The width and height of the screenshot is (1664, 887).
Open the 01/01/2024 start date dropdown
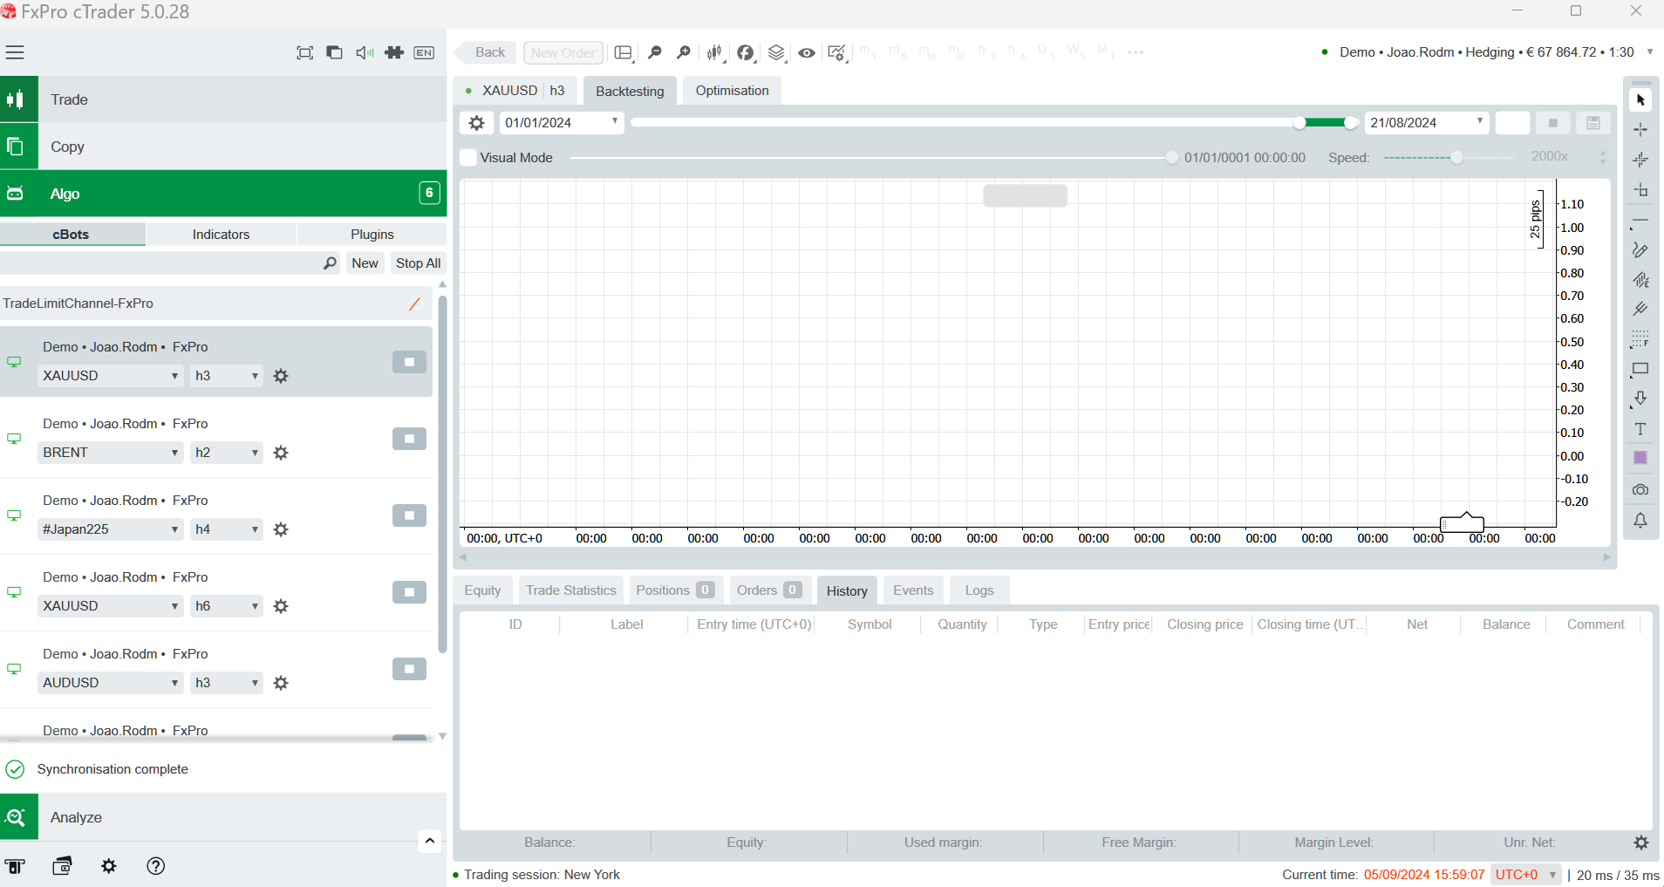(562, 123)
